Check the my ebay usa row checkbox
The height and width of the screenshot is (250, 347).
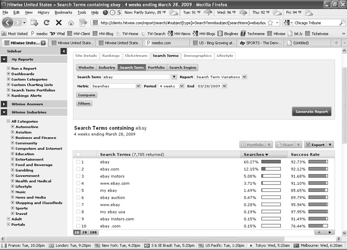78,212
